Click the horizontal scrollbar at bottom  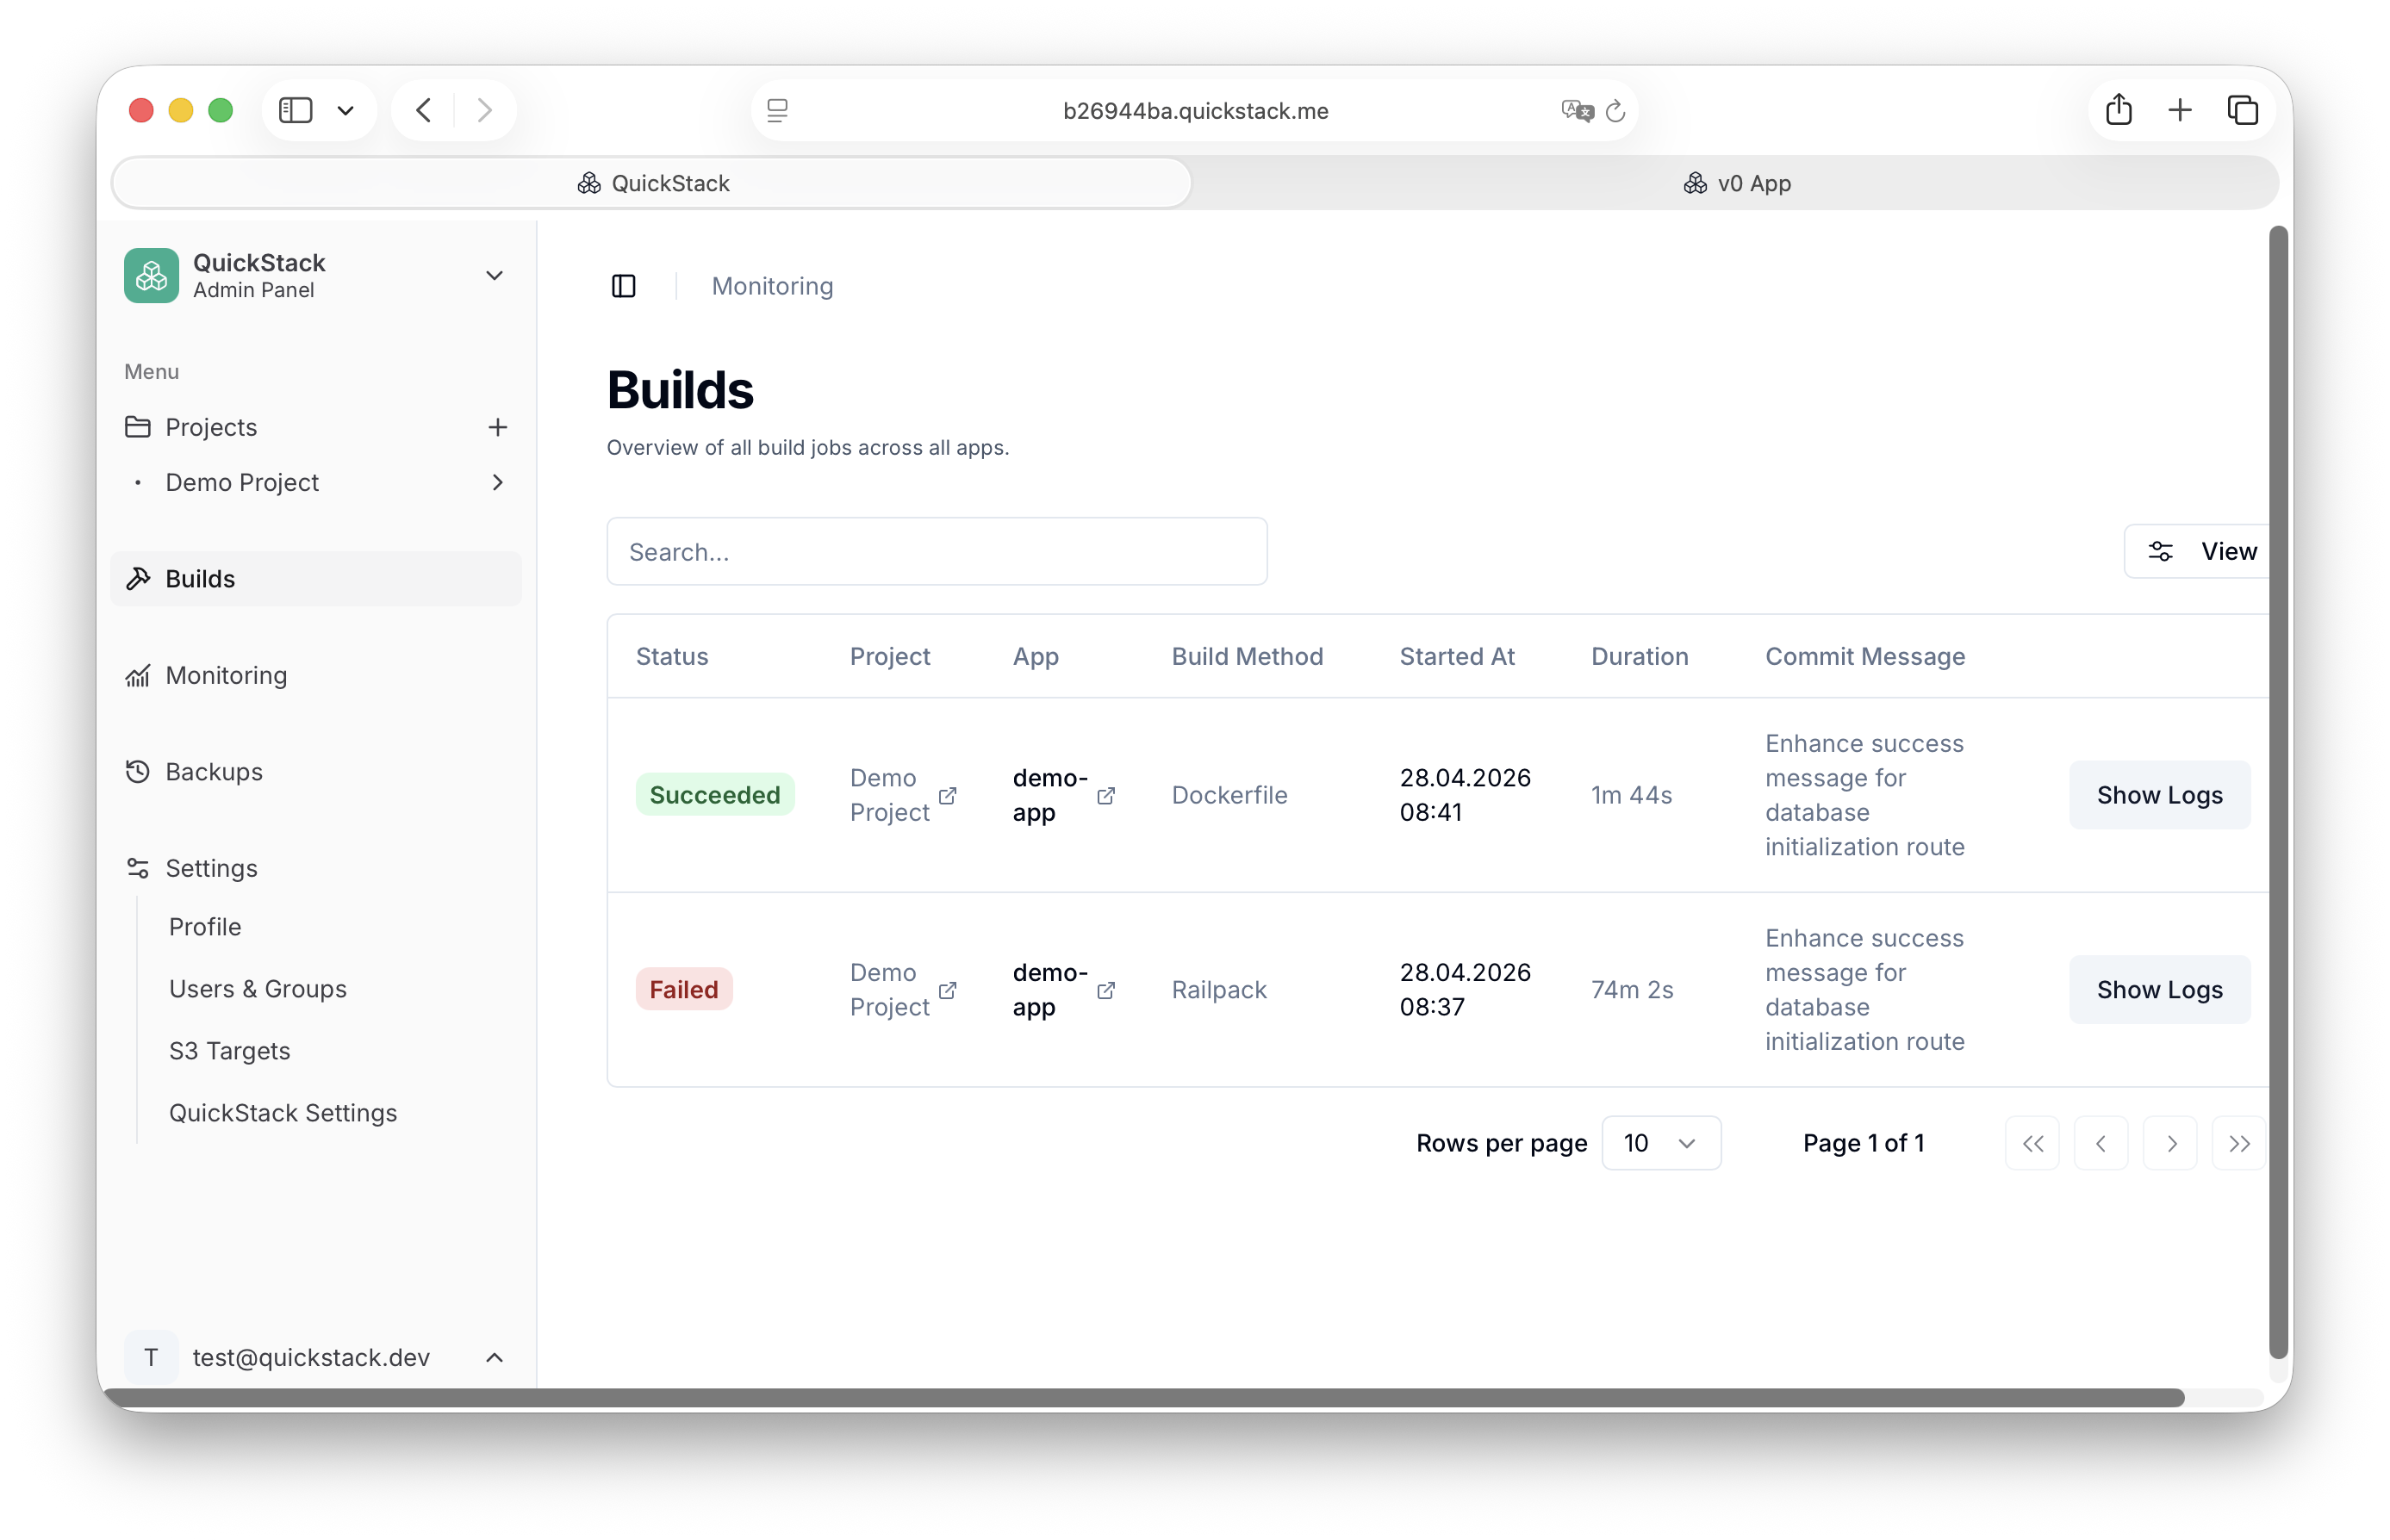pos(1140,1397)
